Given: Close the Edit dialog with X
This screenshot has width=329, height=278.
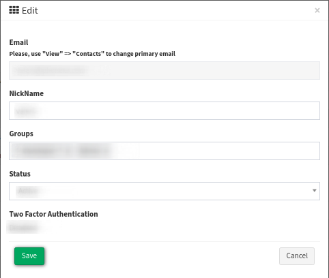Looking at the screenshot, I should (317, 10).
